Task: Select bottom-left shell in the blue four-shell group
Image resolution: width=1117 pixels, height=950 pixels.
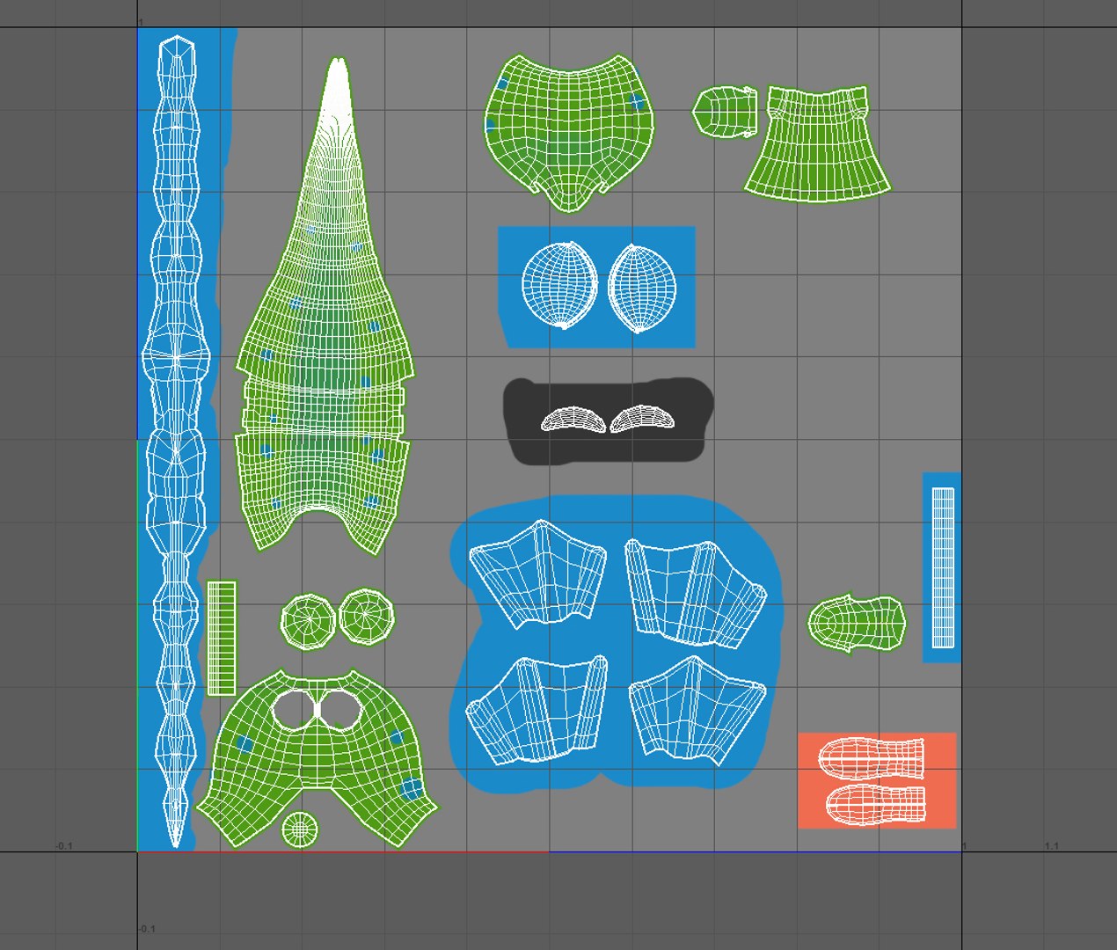Action: 537,711
